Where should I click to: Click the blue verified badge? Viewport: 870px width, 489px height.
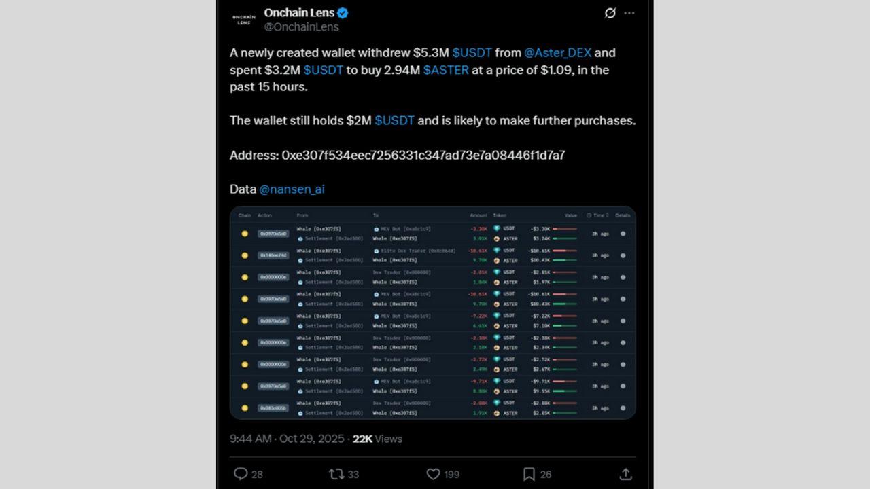(343, 13)
